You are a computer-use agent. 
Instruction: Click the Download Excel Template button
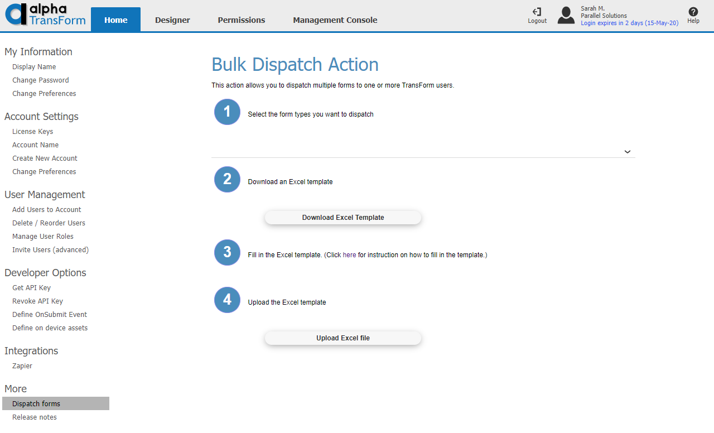[x=342, y=217]
